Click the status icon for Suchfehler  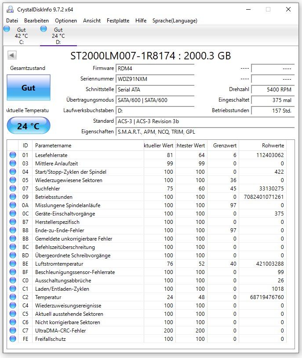13,188
